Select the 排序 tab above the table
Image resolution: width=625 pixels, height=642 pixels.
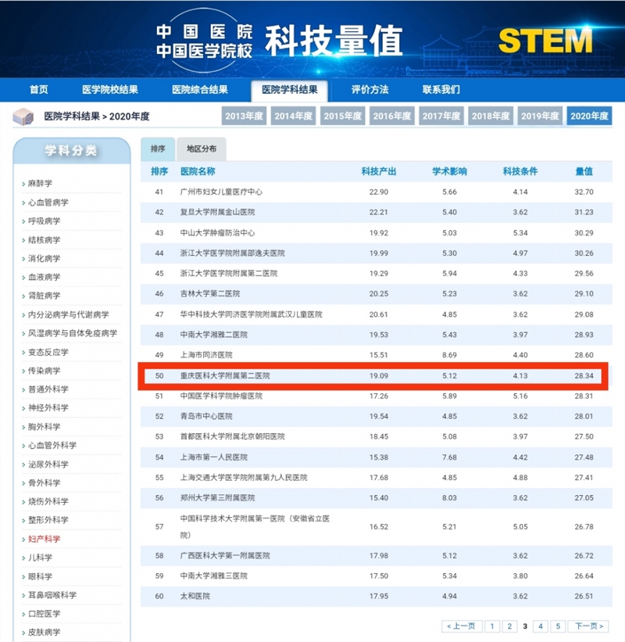point(158,149)
